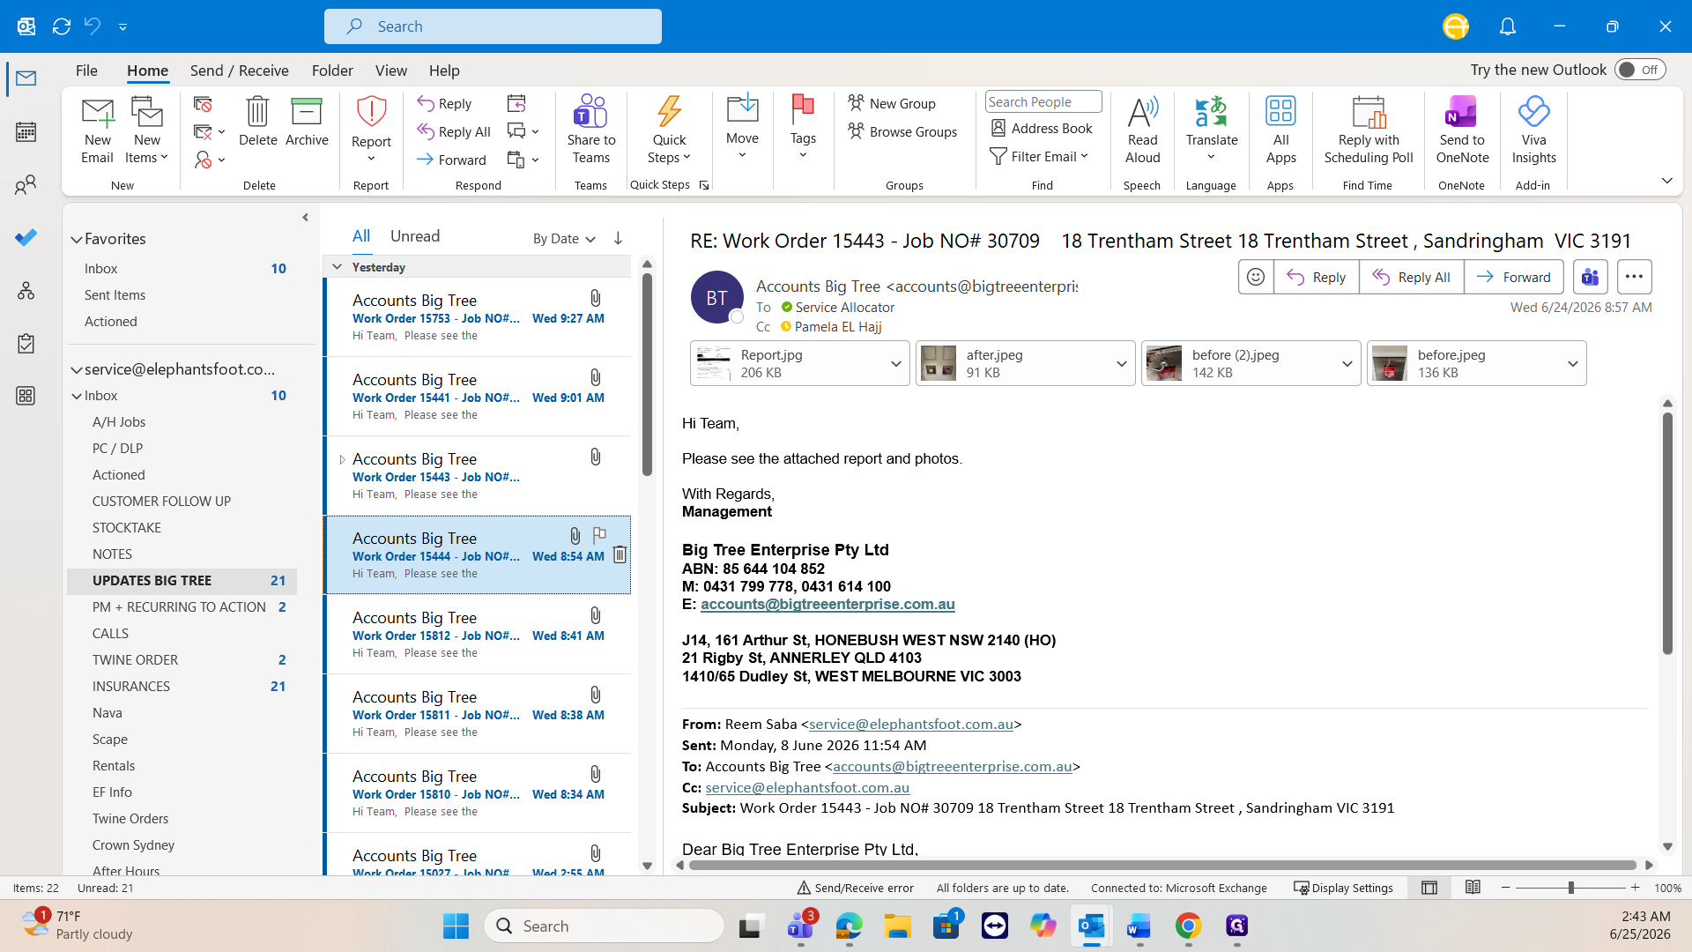Open the Tags flag menu

802,128
